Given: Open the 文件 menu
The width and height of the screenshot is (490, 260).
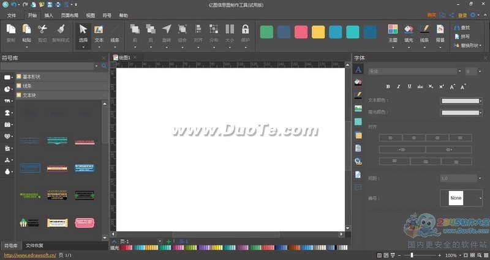Looking at the screenshot, I should coord(12,15).
